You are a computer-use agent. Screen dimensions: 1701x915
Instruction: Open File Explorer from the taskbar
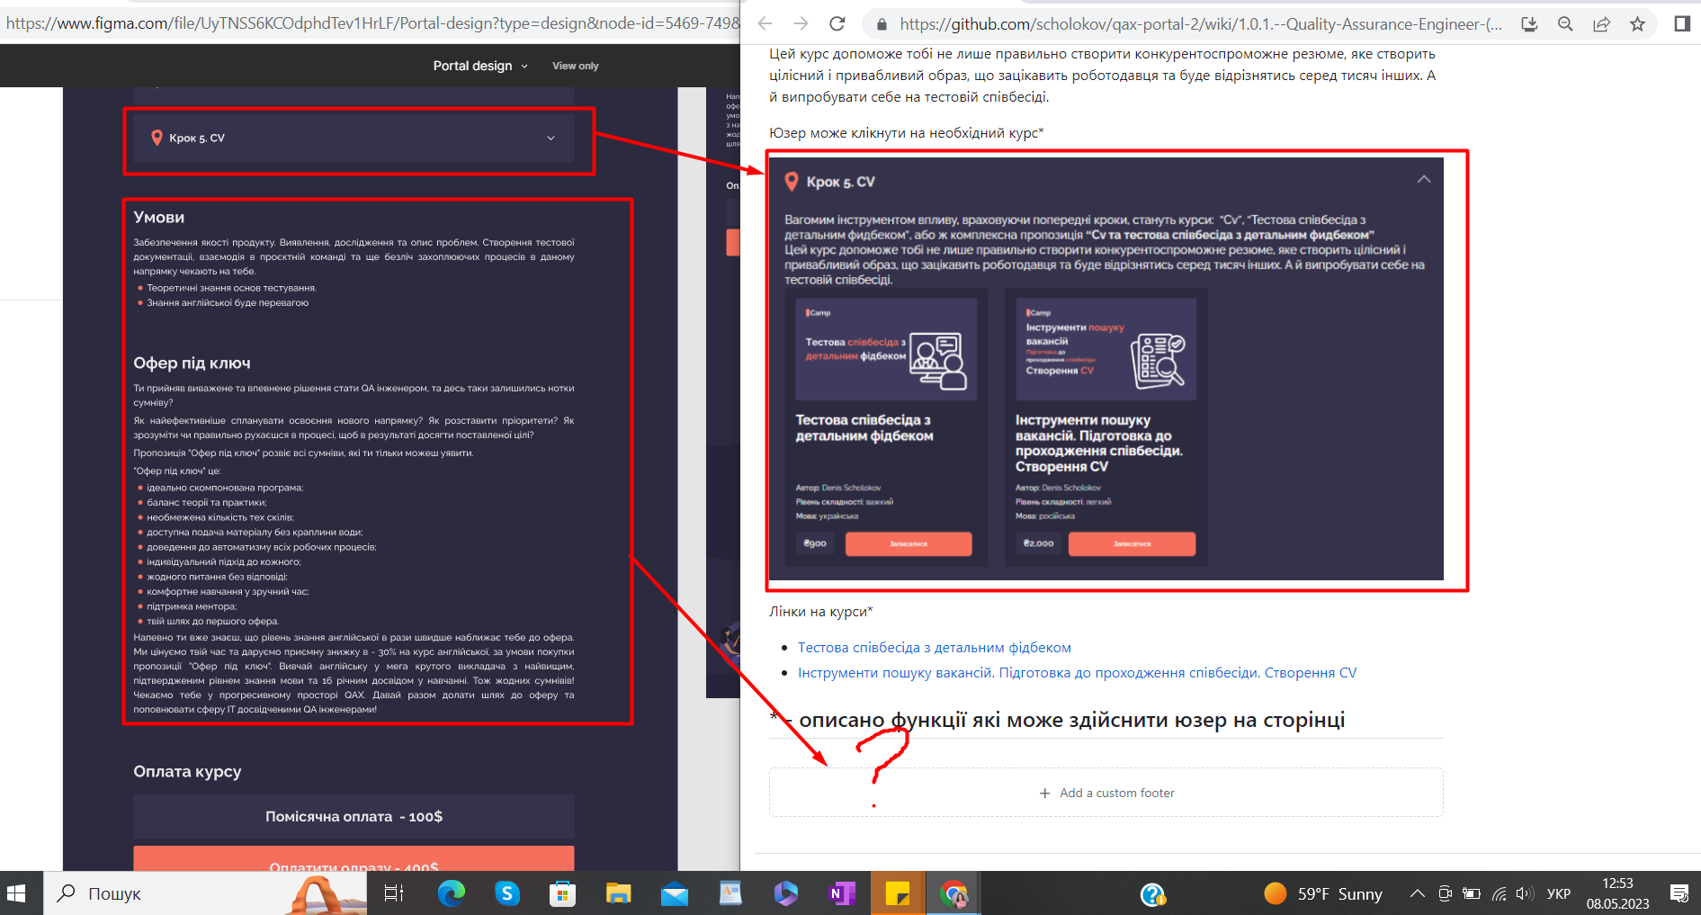coord(618,893)
